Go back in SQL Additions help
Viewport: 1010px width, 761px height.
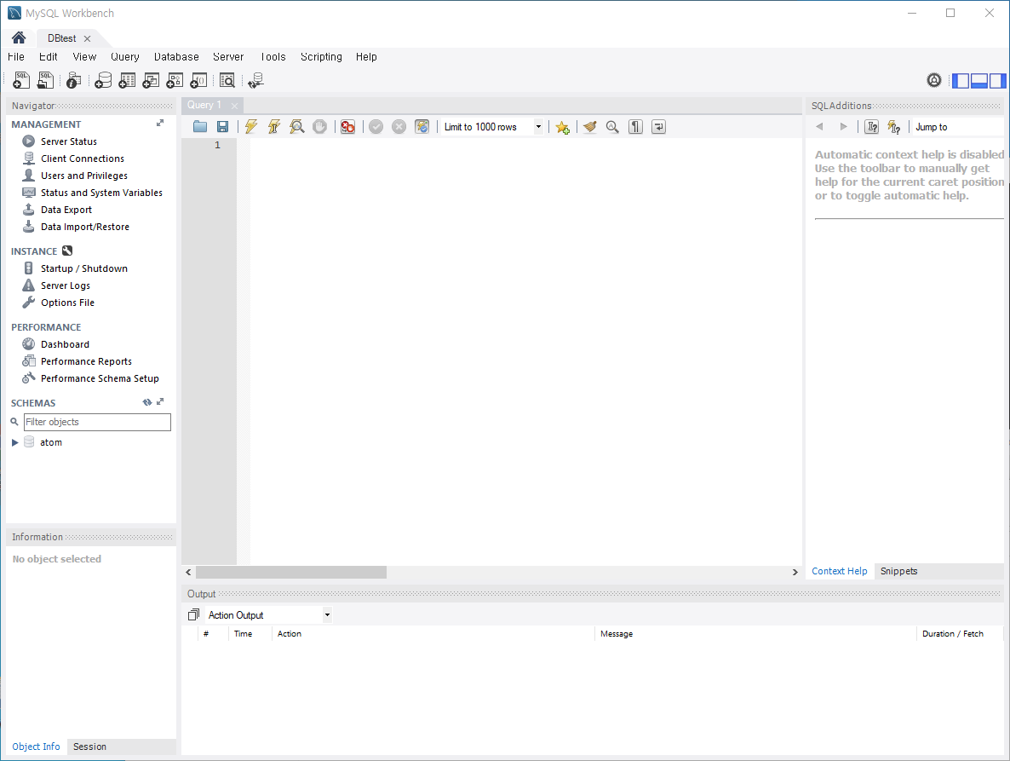pos(819,127)
